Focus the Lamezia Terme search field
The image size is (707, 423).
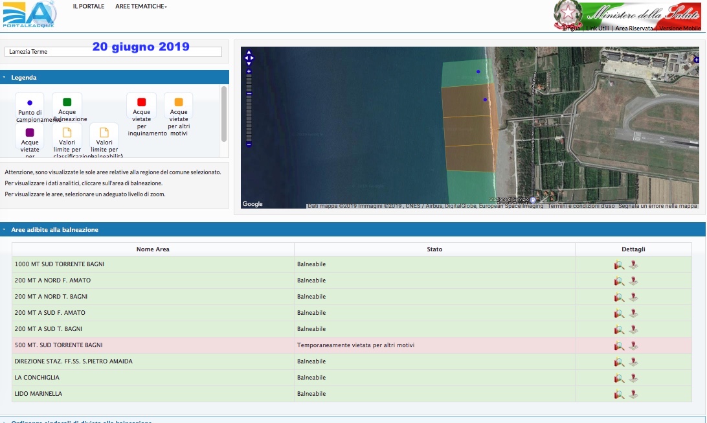[x=113, y=51]
